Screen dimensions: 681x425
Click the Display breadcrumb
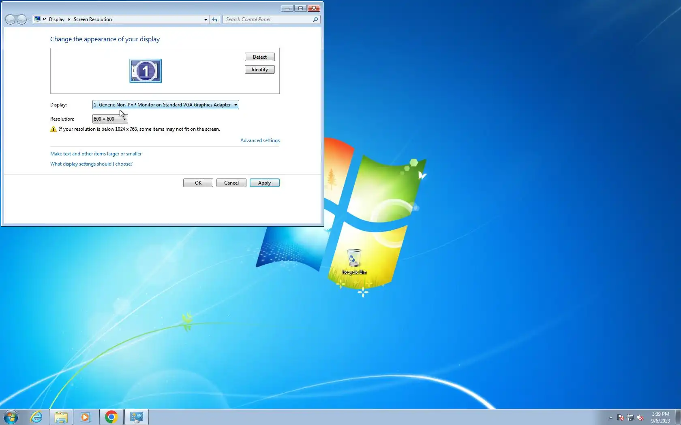[57, 19]
